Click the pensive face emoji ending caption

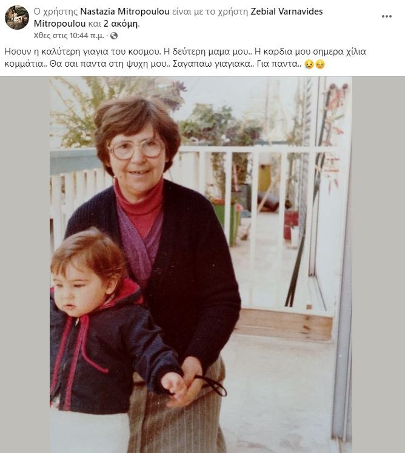(x=320, y=64)
